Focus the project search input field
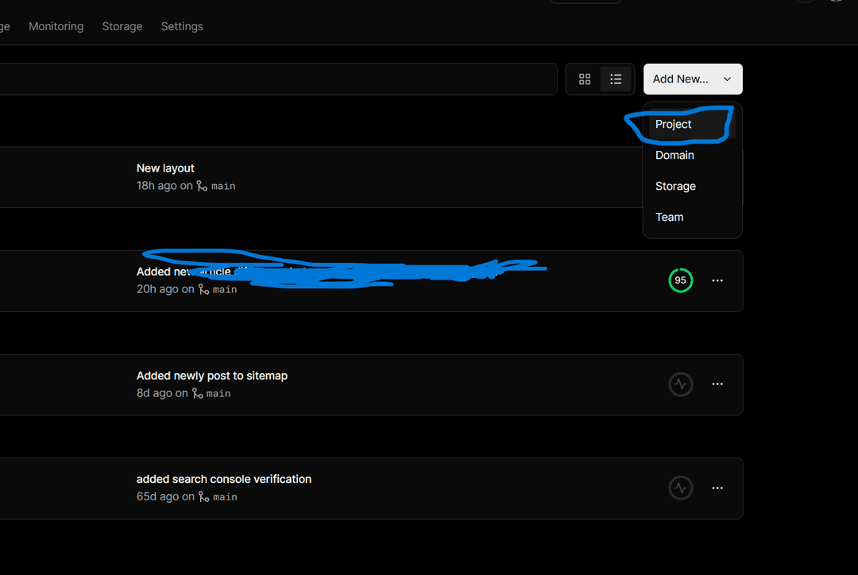 click(278, 79)
